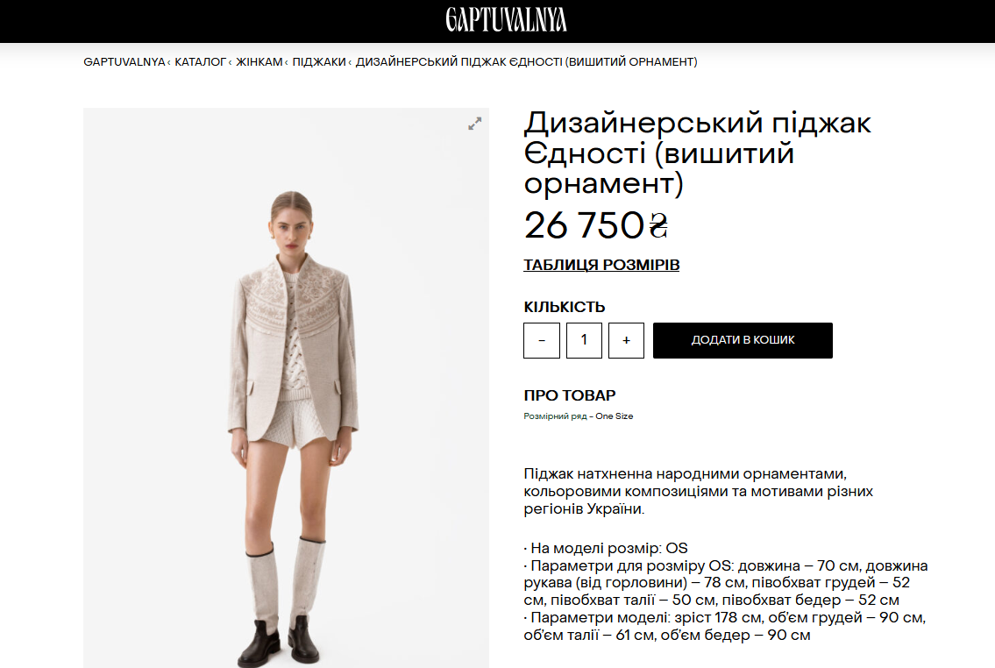
Task: Click the GAPTUVALNYA logo in the header
Action: [x=506, y=19]
